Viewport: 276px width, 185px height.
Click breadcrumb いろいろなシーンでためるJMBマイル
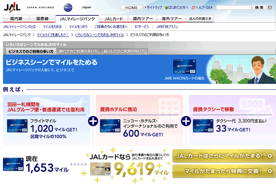pos(100,35)
